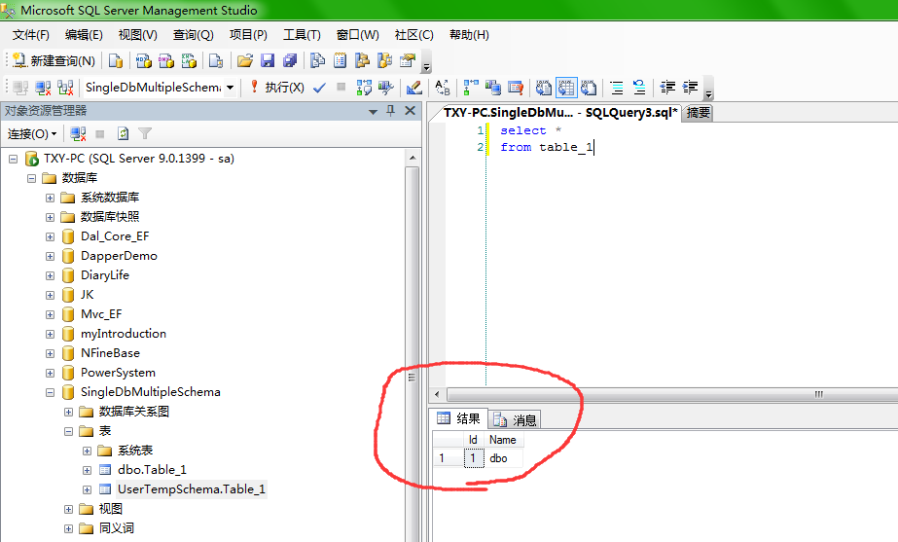Viewport: 898px width, 542px height.
Task: Open the 连接(O) dropdown in Object Explorer
Action: (32, 134)
